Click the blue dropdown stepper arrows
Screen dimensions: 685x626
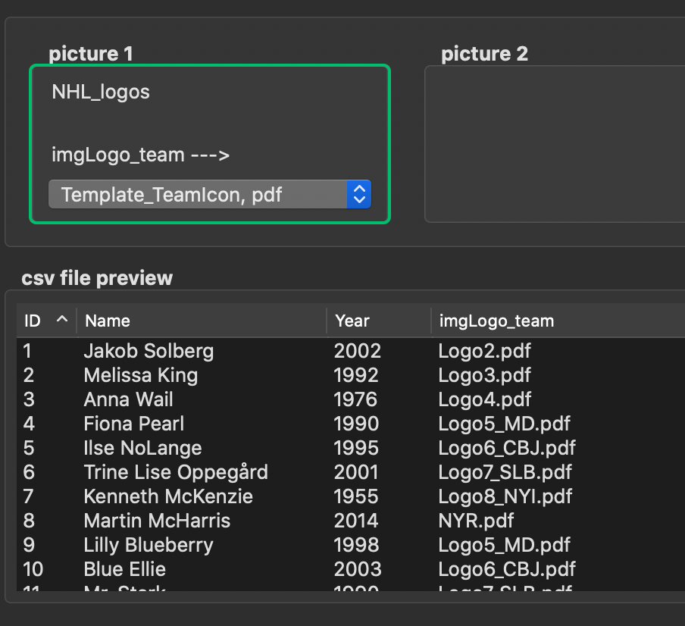[x=359, y=195]
